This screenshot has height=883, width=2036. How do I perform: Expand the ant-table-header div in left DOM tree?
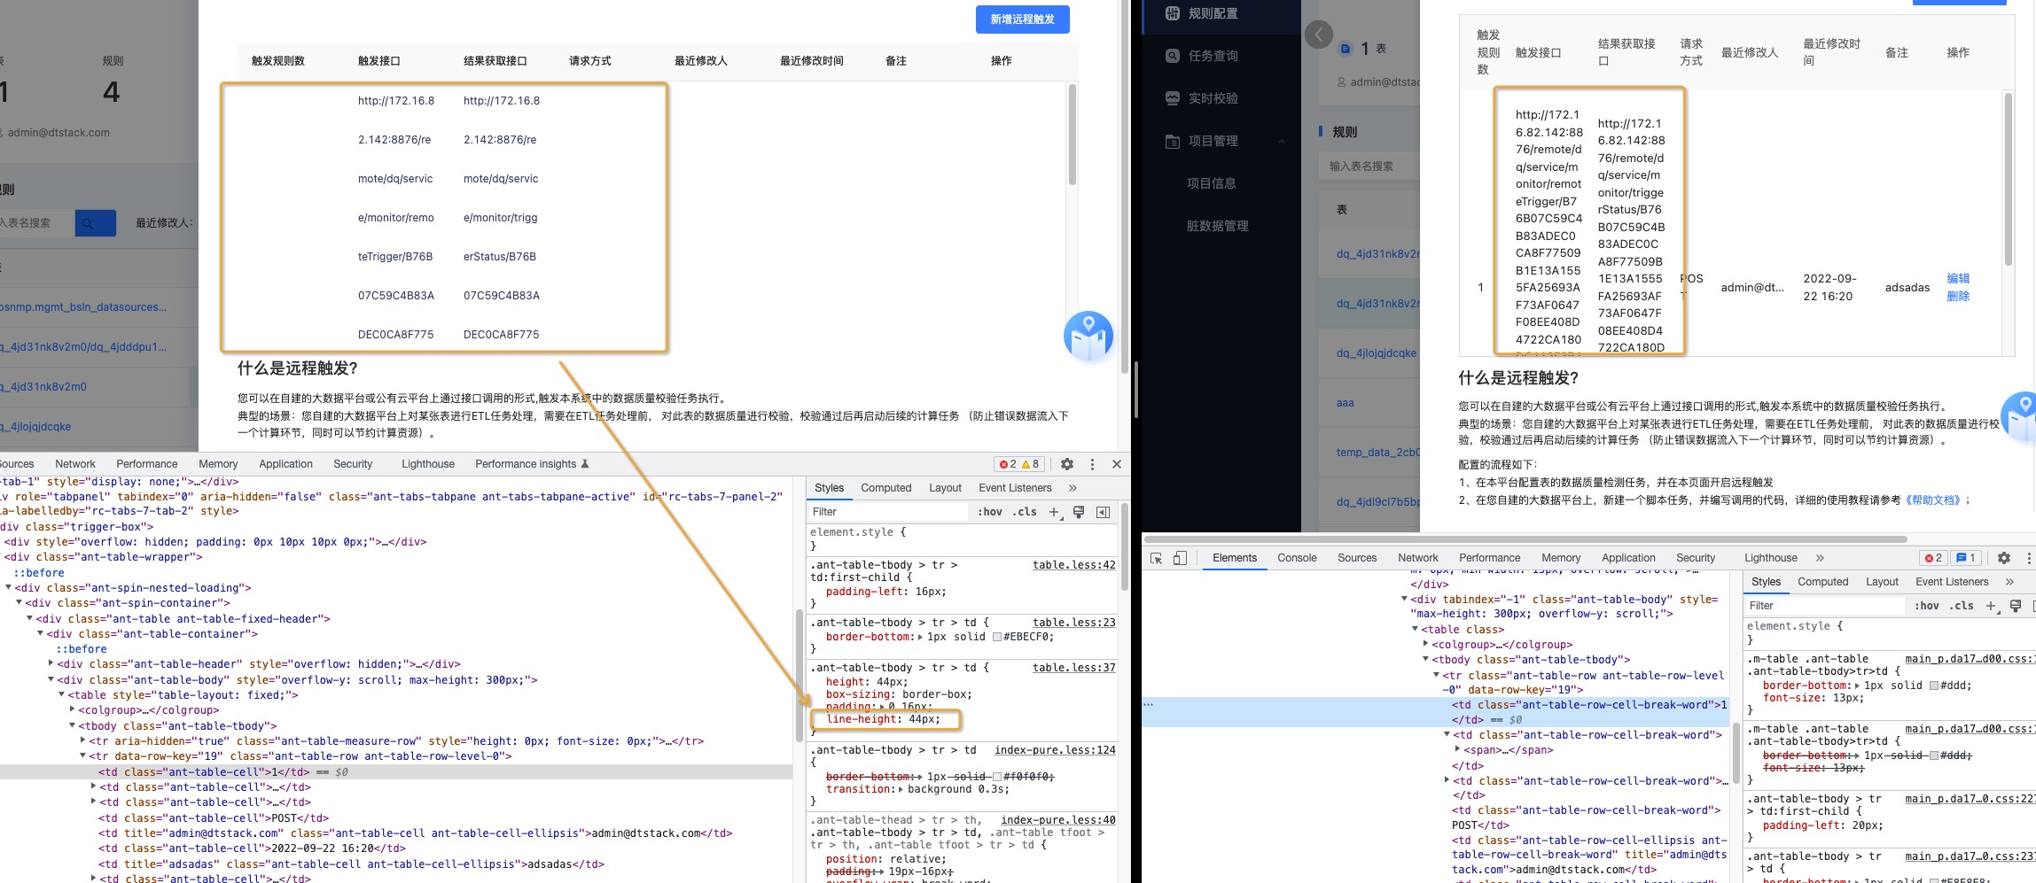tap(51, 664)
